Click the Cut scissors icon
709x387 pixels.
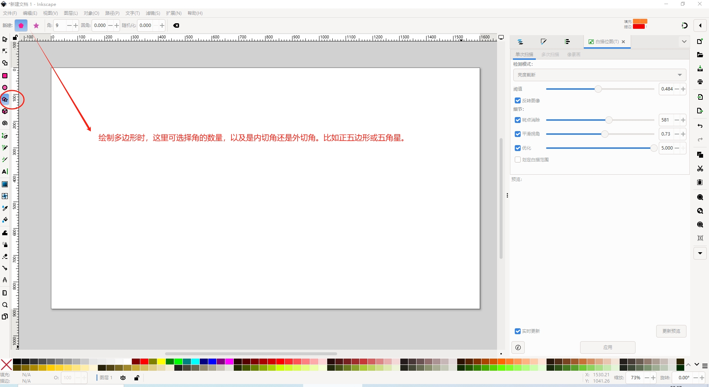tap(700, 168)
